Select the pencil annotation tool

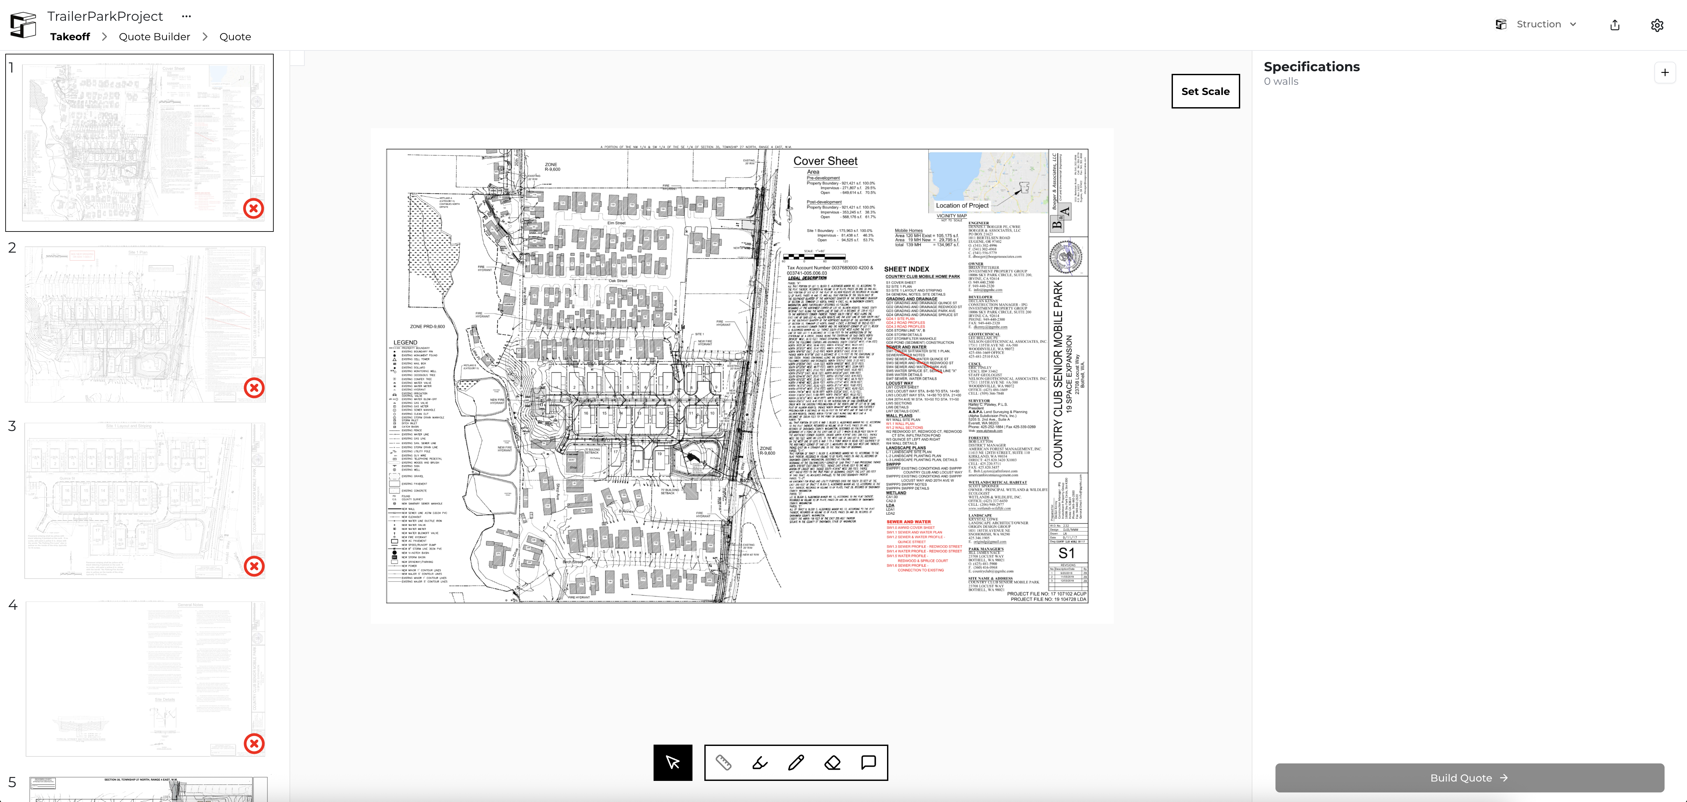795,762
